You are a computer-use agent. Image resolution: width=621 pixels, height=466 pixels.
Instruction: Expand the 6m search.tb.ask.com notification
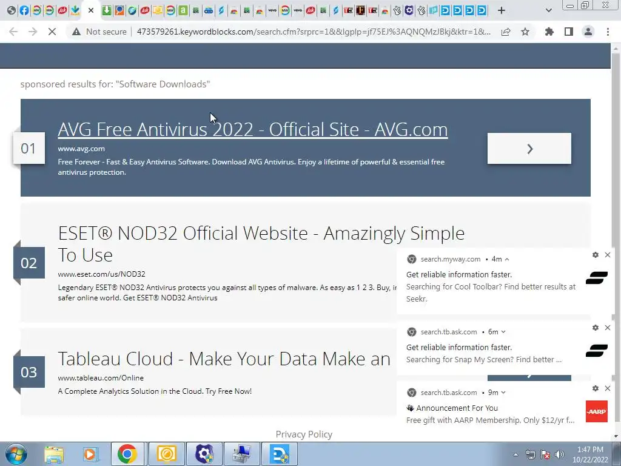coord(503,332)
